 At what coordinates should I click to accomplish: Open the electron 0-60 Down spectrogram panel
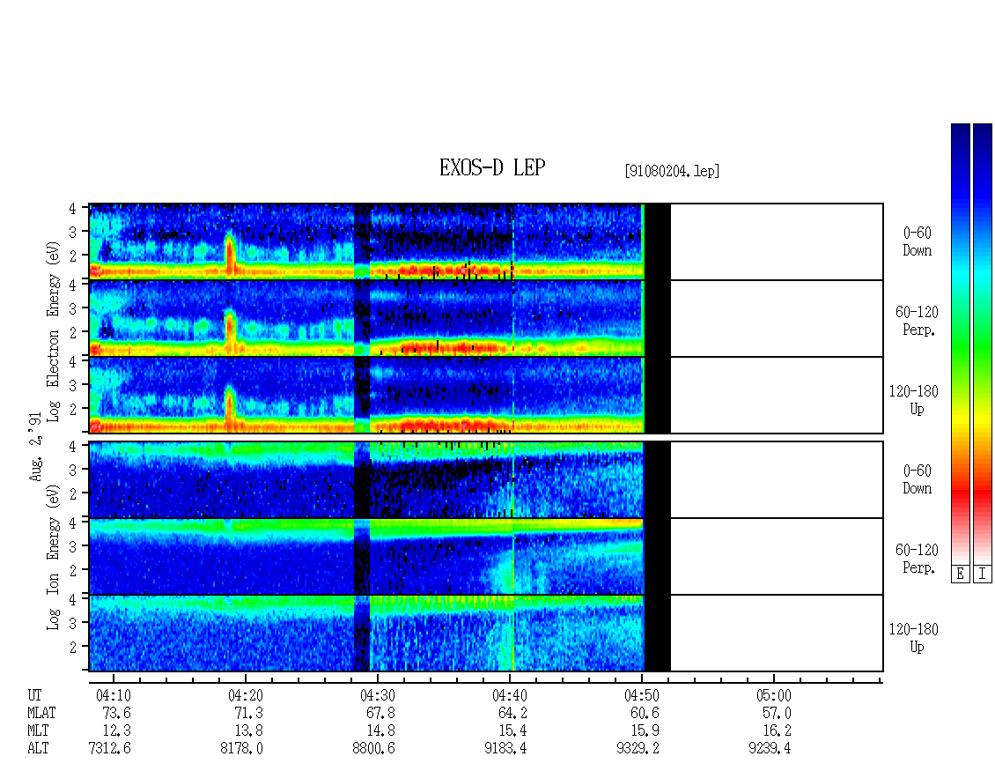485,242
